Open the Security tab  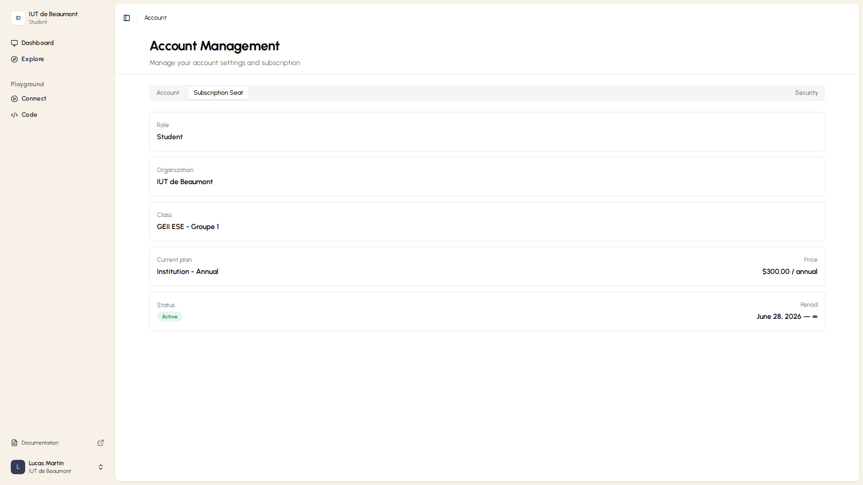[x=806, y=93]
